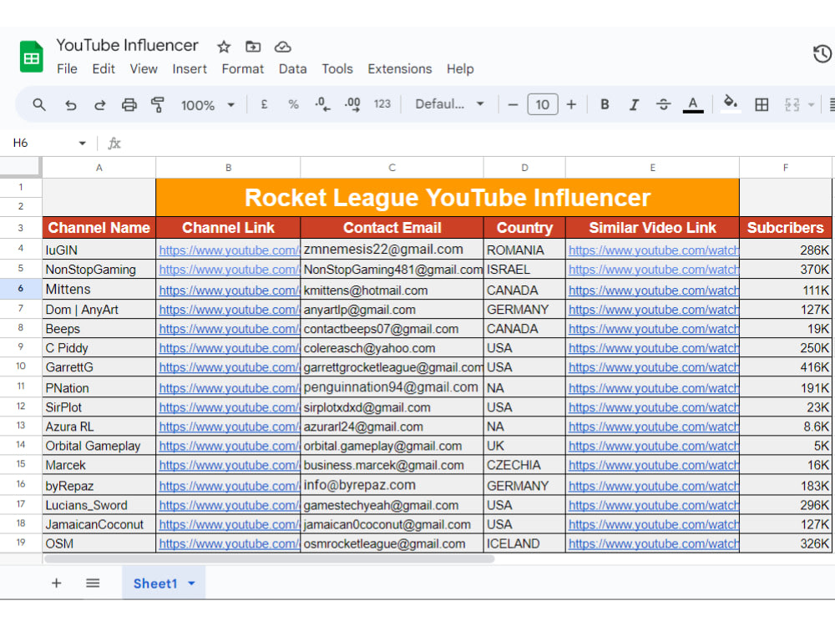This screenshot has height=626, width=835.
Task: Open search within the spreadsheet
Action: [38, 104]
